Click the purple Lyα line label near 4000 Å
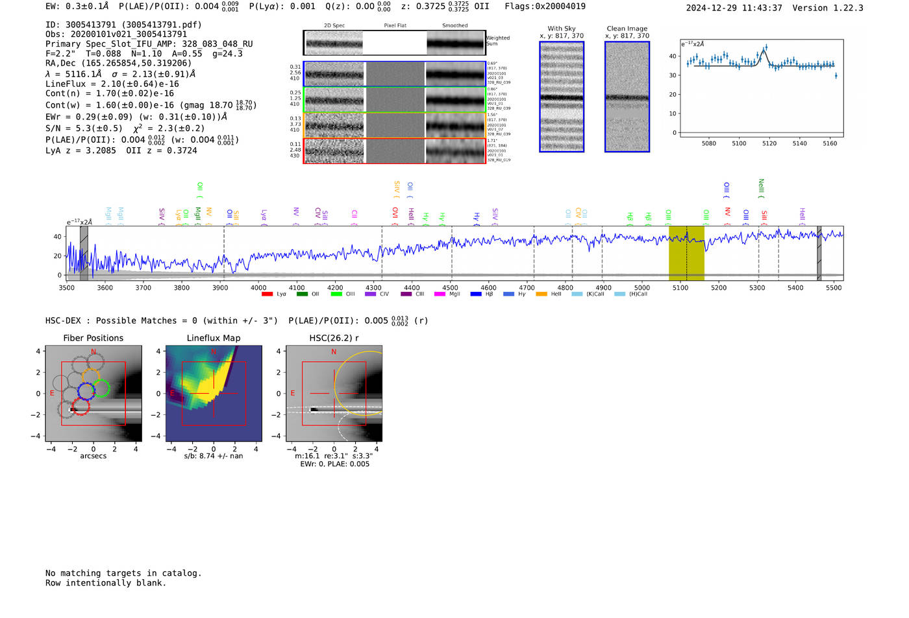 264,215
